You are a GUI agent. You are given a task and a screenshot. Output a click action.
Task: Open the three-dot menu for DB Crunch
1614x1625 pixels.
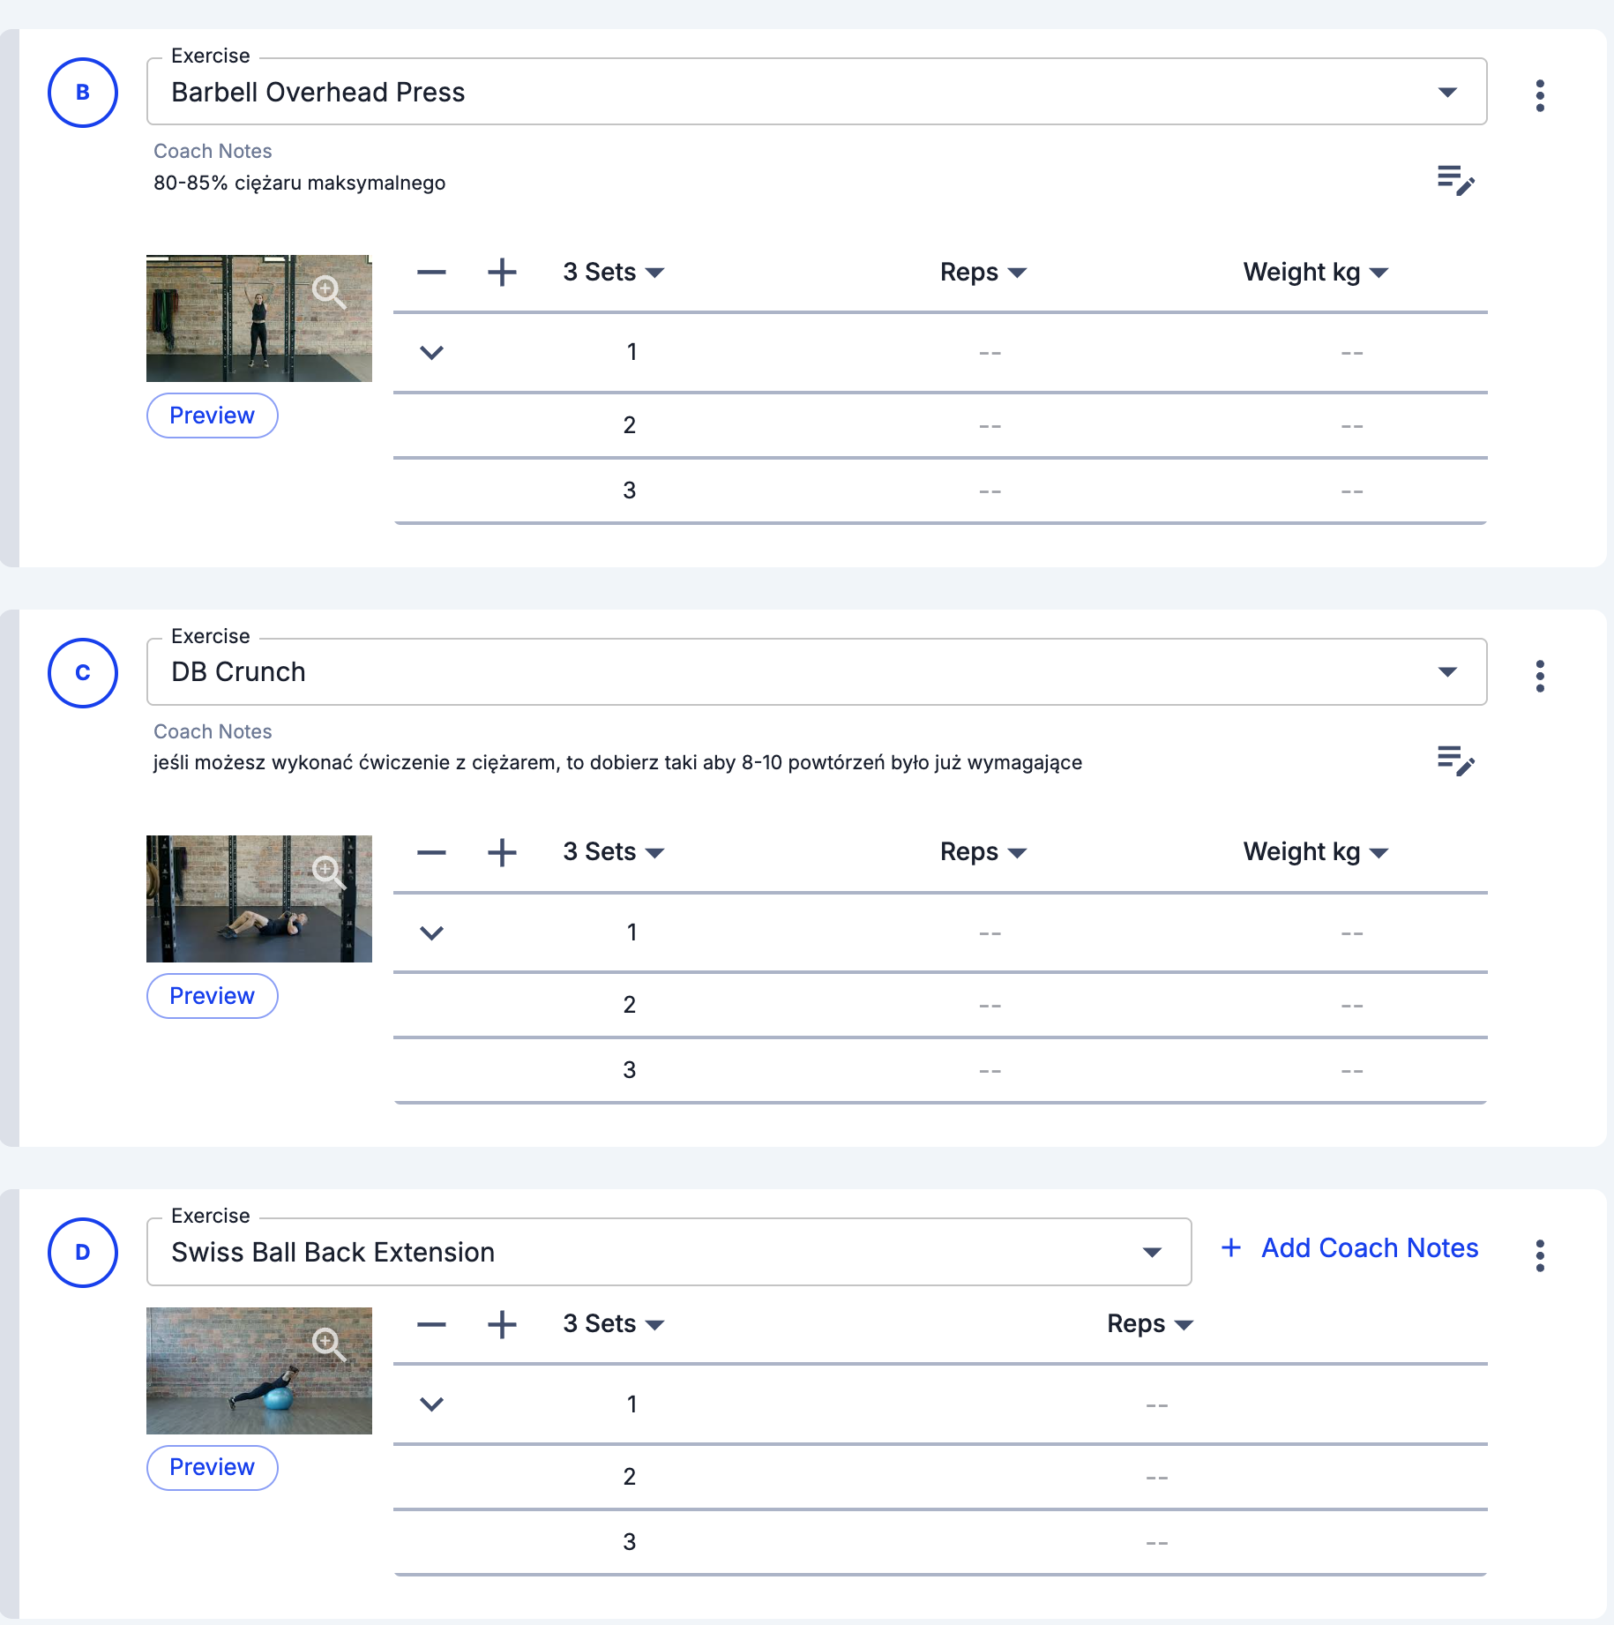[1540, 676]
